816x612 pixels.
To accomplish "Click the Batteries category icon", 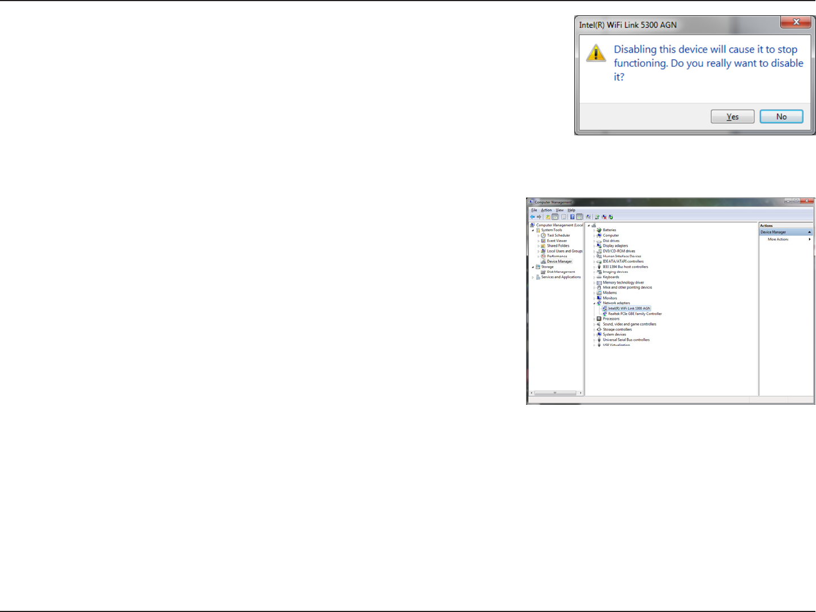I will (599, 230).
